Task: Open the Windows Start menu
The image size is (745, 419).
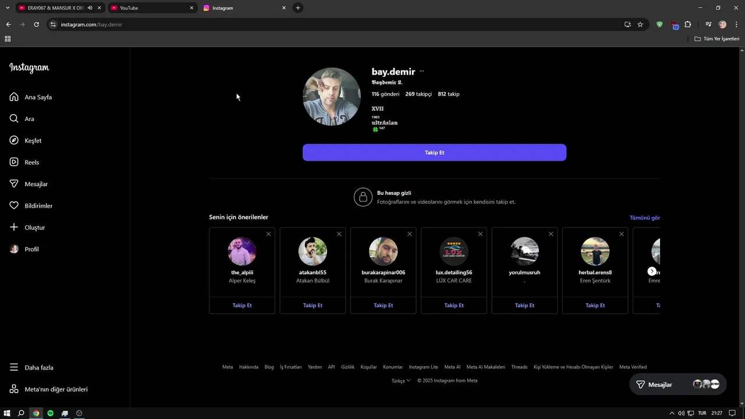Action: [7, 413]
